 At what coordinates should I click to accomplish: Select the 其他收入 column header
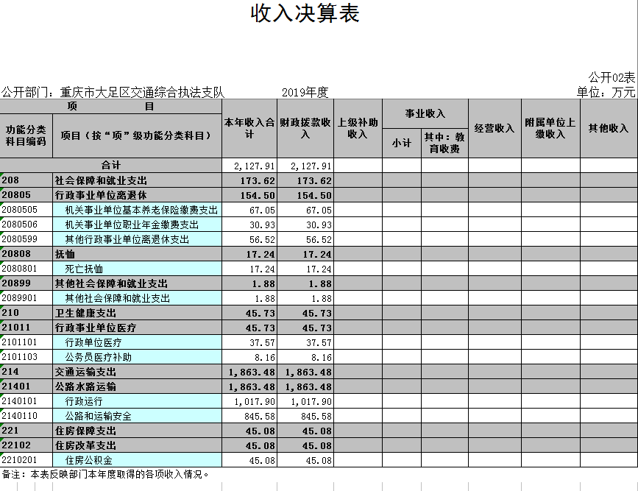(609, 128)
